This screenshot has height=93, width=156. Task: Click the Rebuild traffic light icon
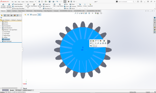point(69,2)
